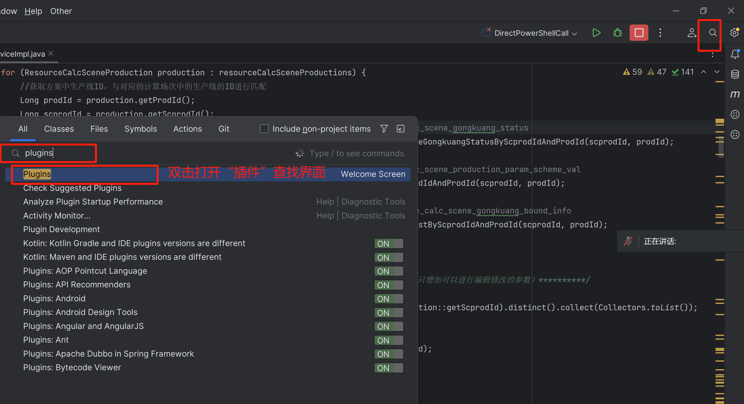This screenshot has height=404, width=744.
Task: Select Check Suggested Plugins
Action: (72, 188)
